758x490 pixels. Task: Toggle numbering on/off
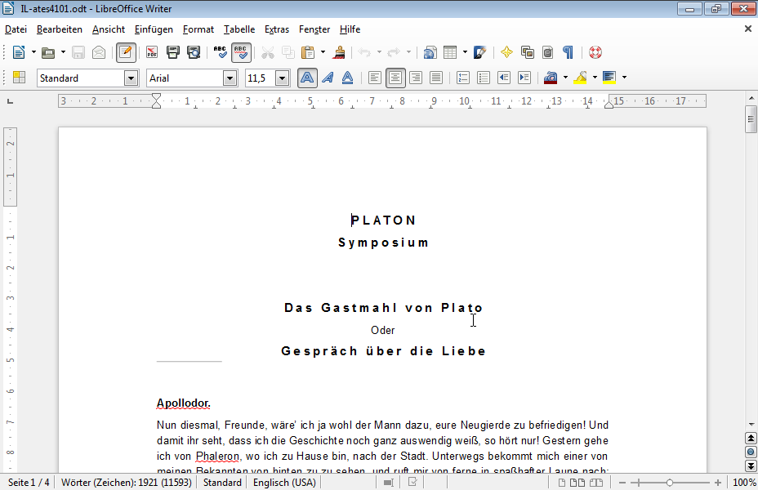[463, 78]
